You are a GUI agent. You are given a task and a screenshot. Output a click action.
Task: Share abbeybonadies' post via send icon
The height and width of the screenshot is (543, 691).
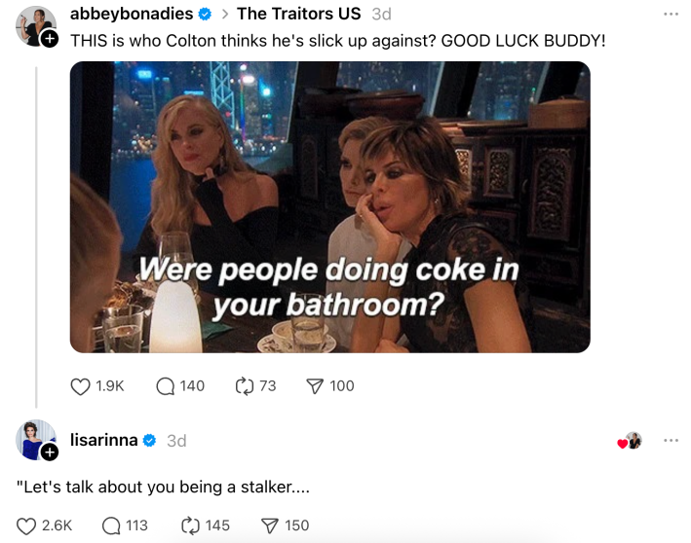coord(315,386)
